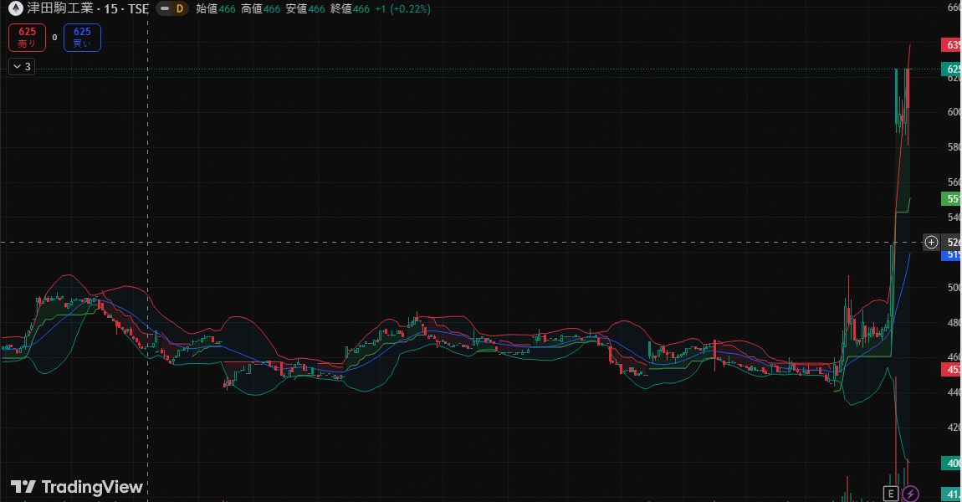
Task: Click the green 400 price label
Action: (952, 464)
